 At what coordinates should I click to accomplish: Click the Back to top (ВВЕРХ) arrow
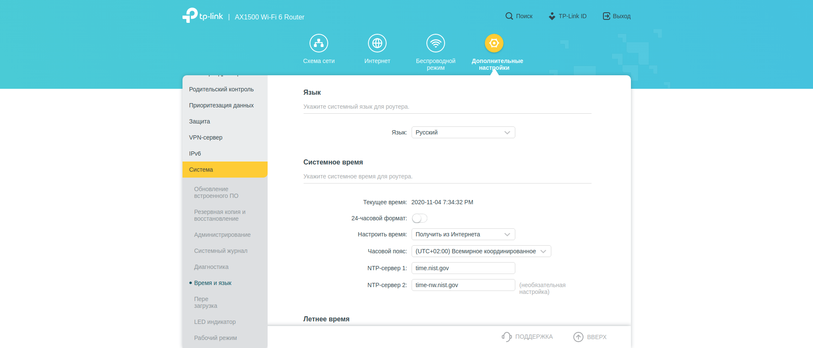pos(578,337)
